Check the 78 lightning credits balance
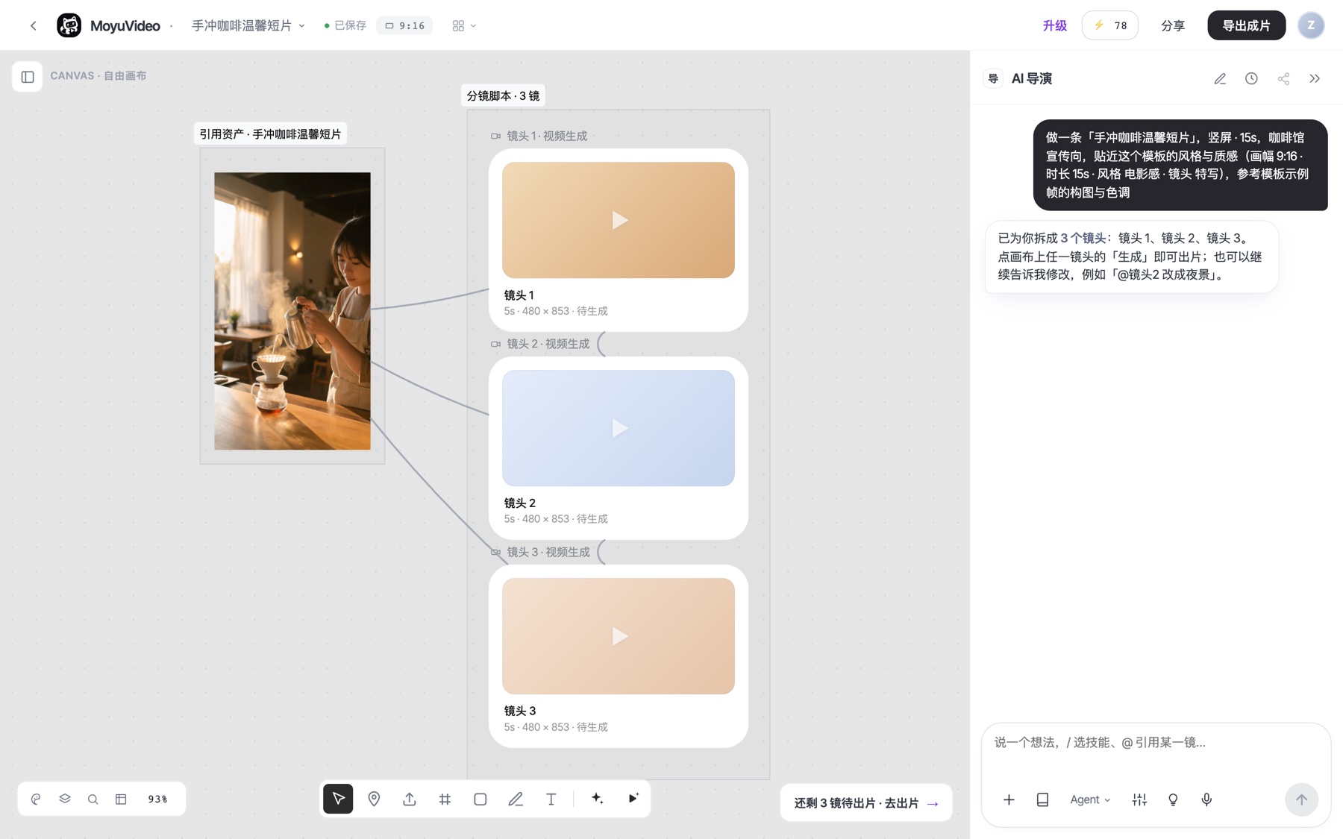Image resolution: width=1343 pixels, height=839 pixels. (x=1110, y=25)
